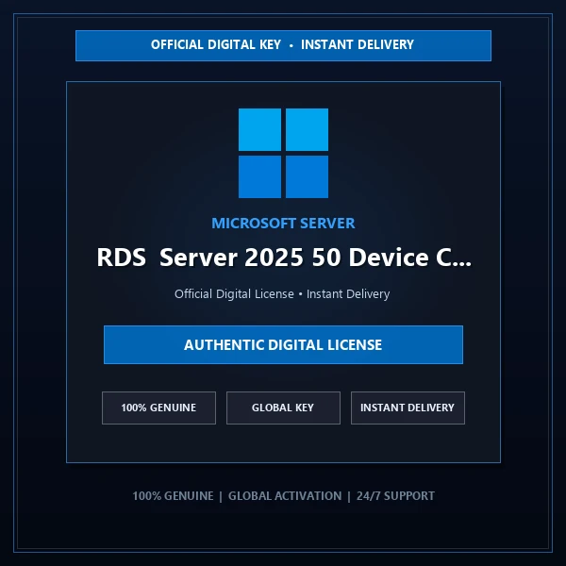Screen dimensions: 566x566
Task: Click the Windows four-square logo
Action: 283,153
